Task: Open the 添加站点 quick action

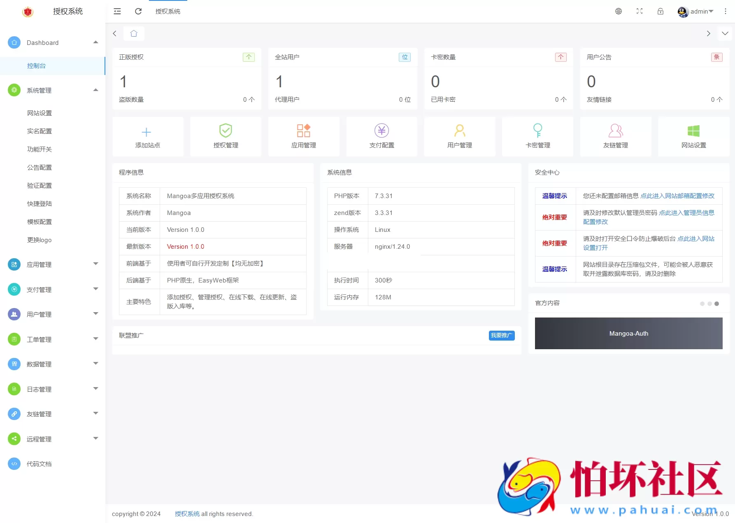Action: click(x=147, y=136)
